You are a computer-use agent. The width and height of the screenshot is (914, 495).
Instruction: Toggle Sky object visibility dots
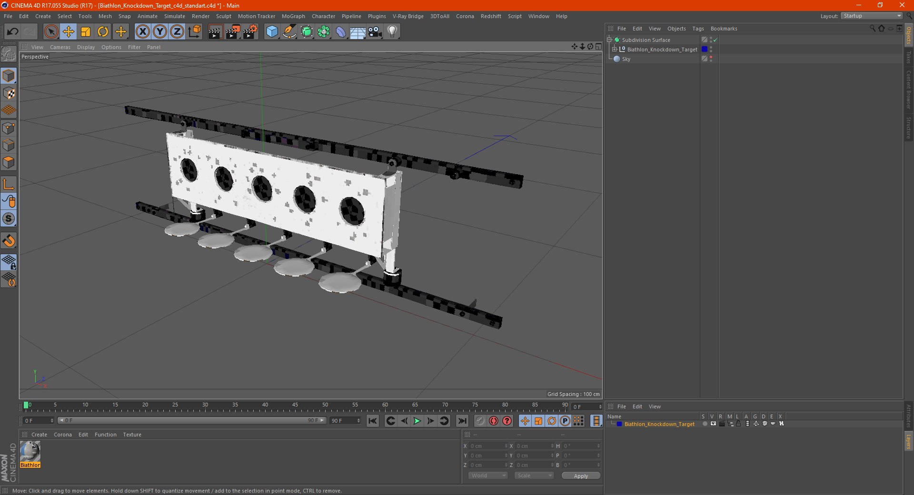pyautogui.click(x=711, y=59)
